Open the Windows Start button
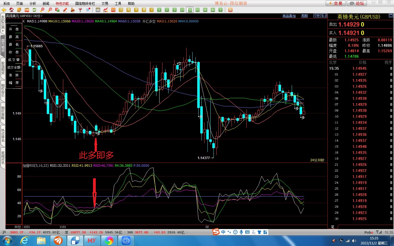 (x=8, y=241)
